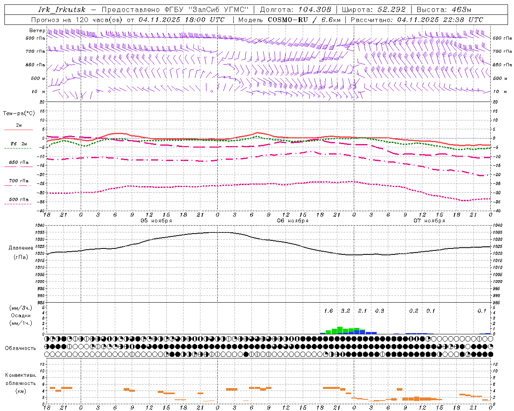
Task: Click the 10 м wind level label on the left
Action: tap(39, 92)
